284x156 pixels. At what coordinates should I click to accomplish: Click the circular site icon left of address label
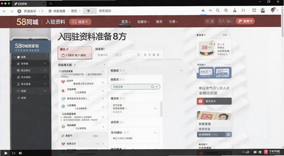(19, 11)
